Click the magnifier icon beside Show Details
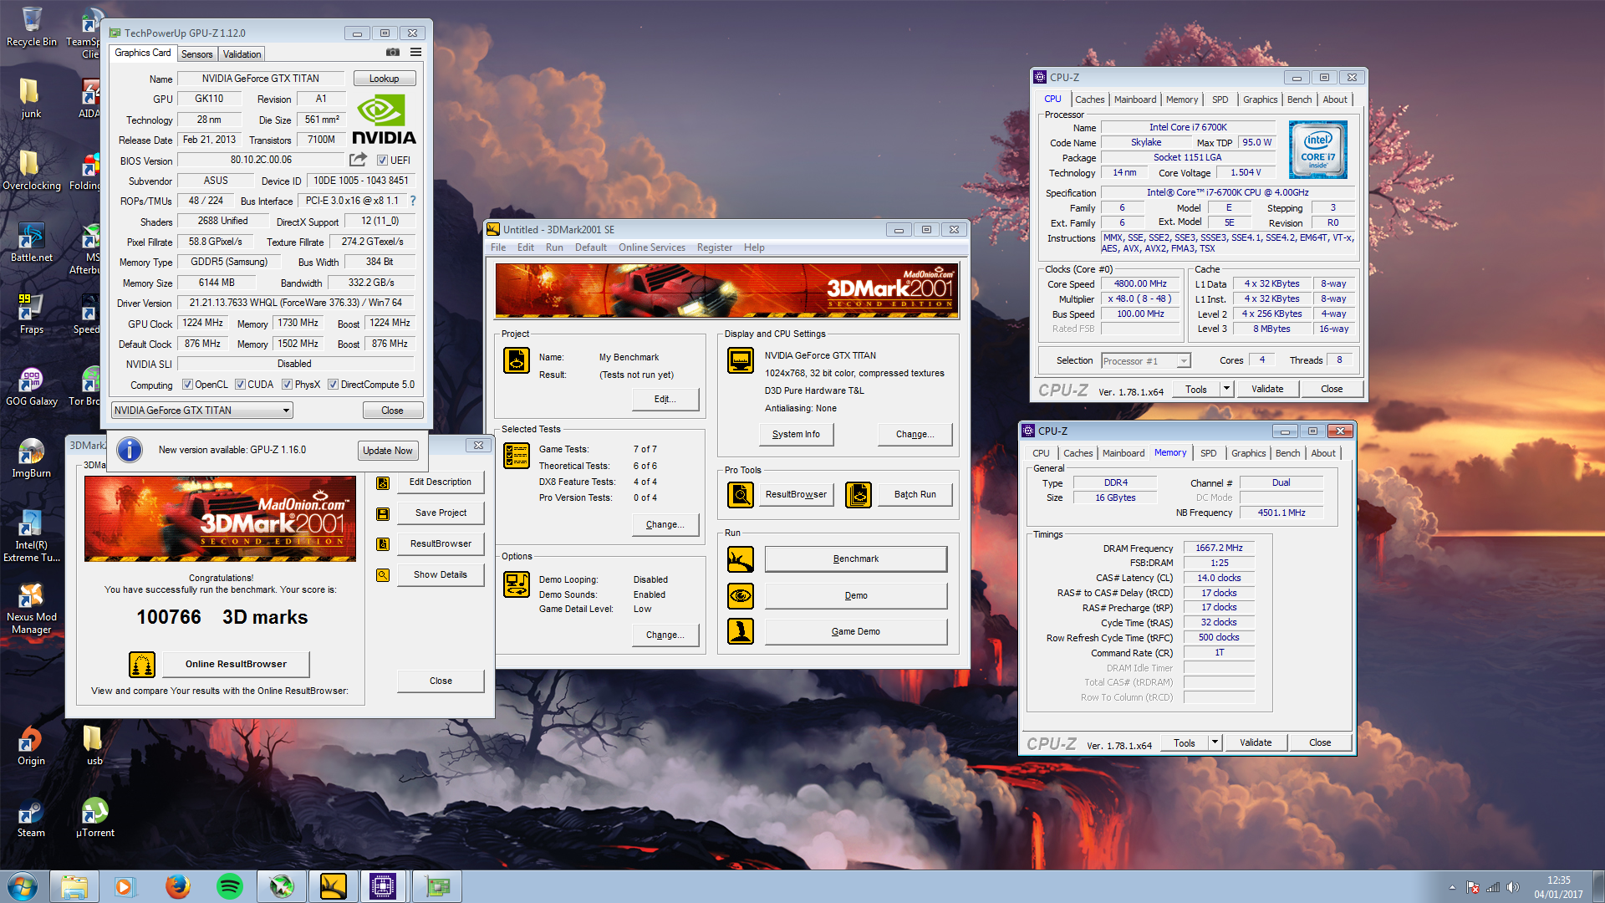1605x903 pixels. pos(383,575)
